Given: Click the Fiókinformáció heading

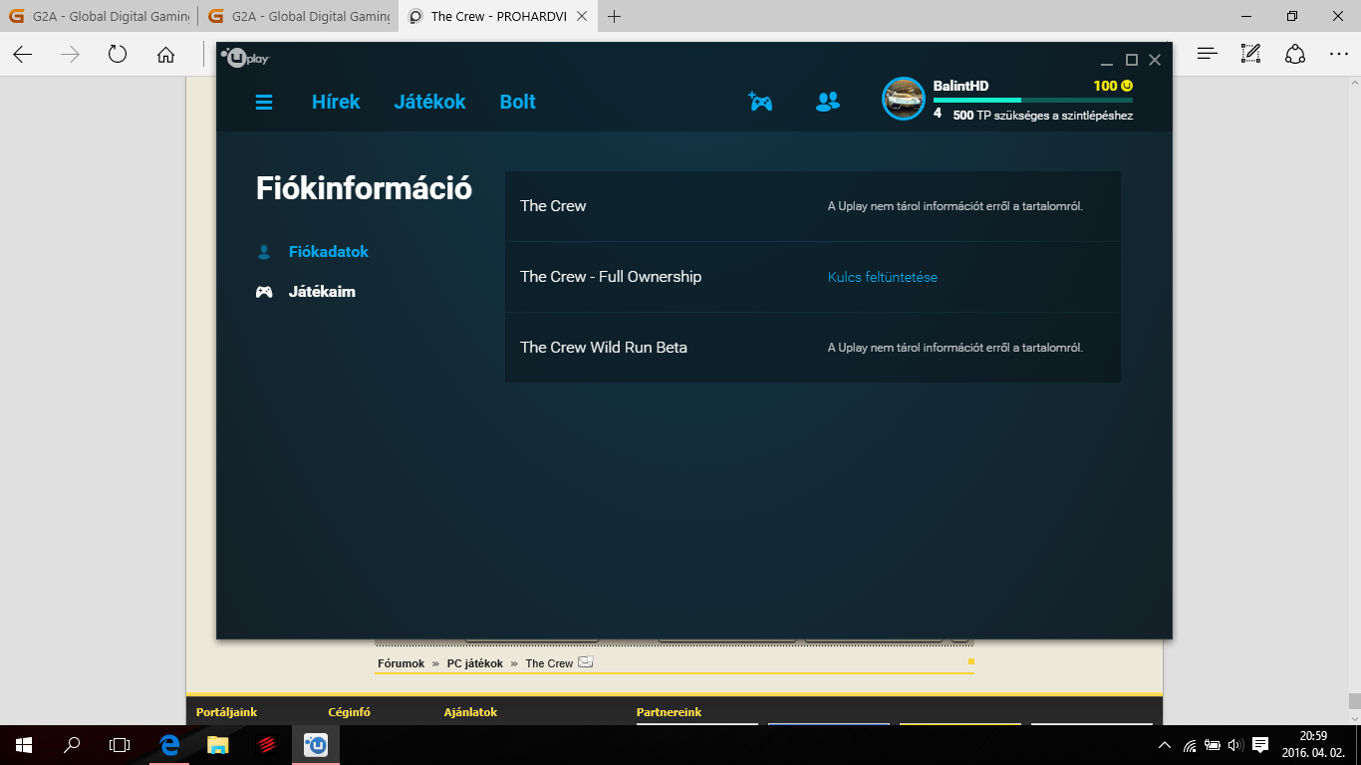Looking at the screenshot, I should pos(364,188).
